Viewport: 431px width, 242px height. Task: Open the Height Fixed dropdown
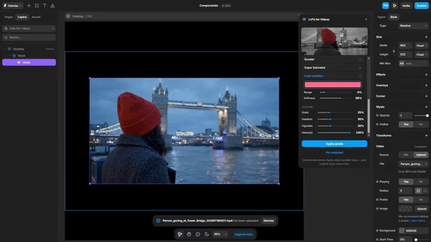(422, 54)
